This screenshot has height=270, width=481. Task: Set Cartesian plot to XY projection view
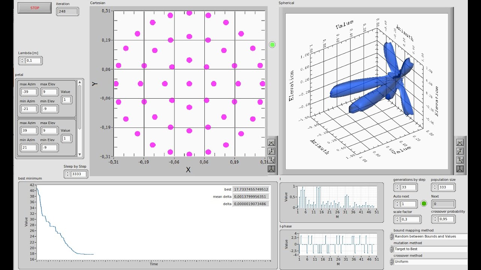[271, 142]
